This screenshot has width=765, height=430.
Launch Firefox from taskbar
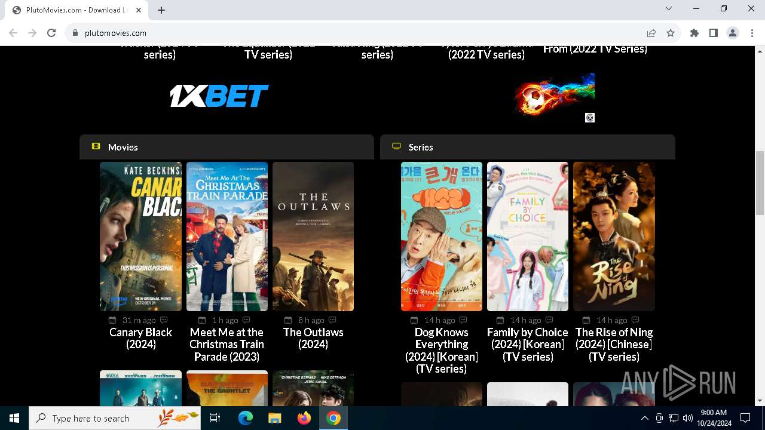click(304, 418)
